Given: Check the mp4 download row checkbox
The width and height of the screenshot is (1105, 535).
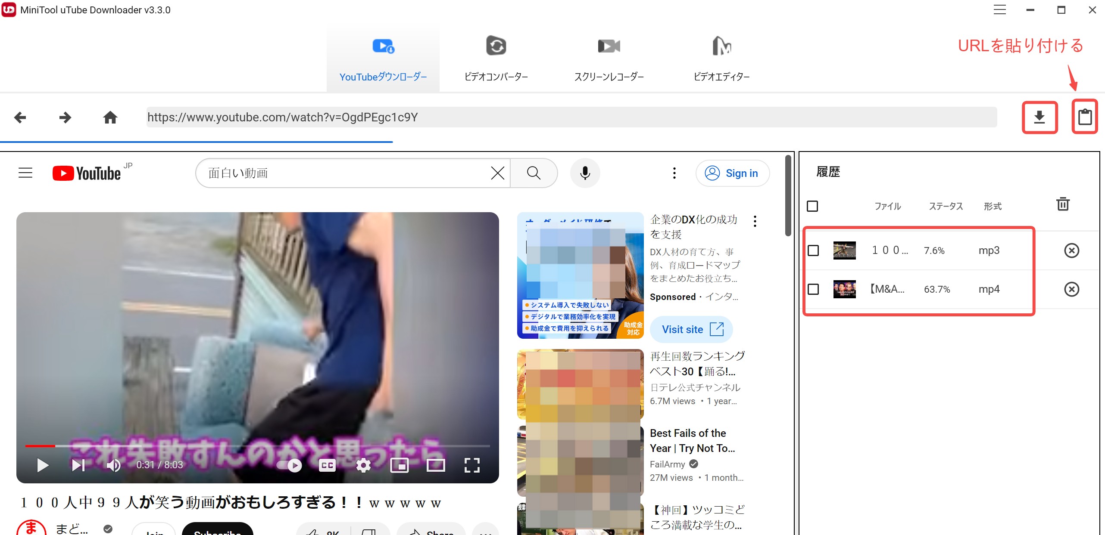Looking at the screenshot, I should (813, 289).
